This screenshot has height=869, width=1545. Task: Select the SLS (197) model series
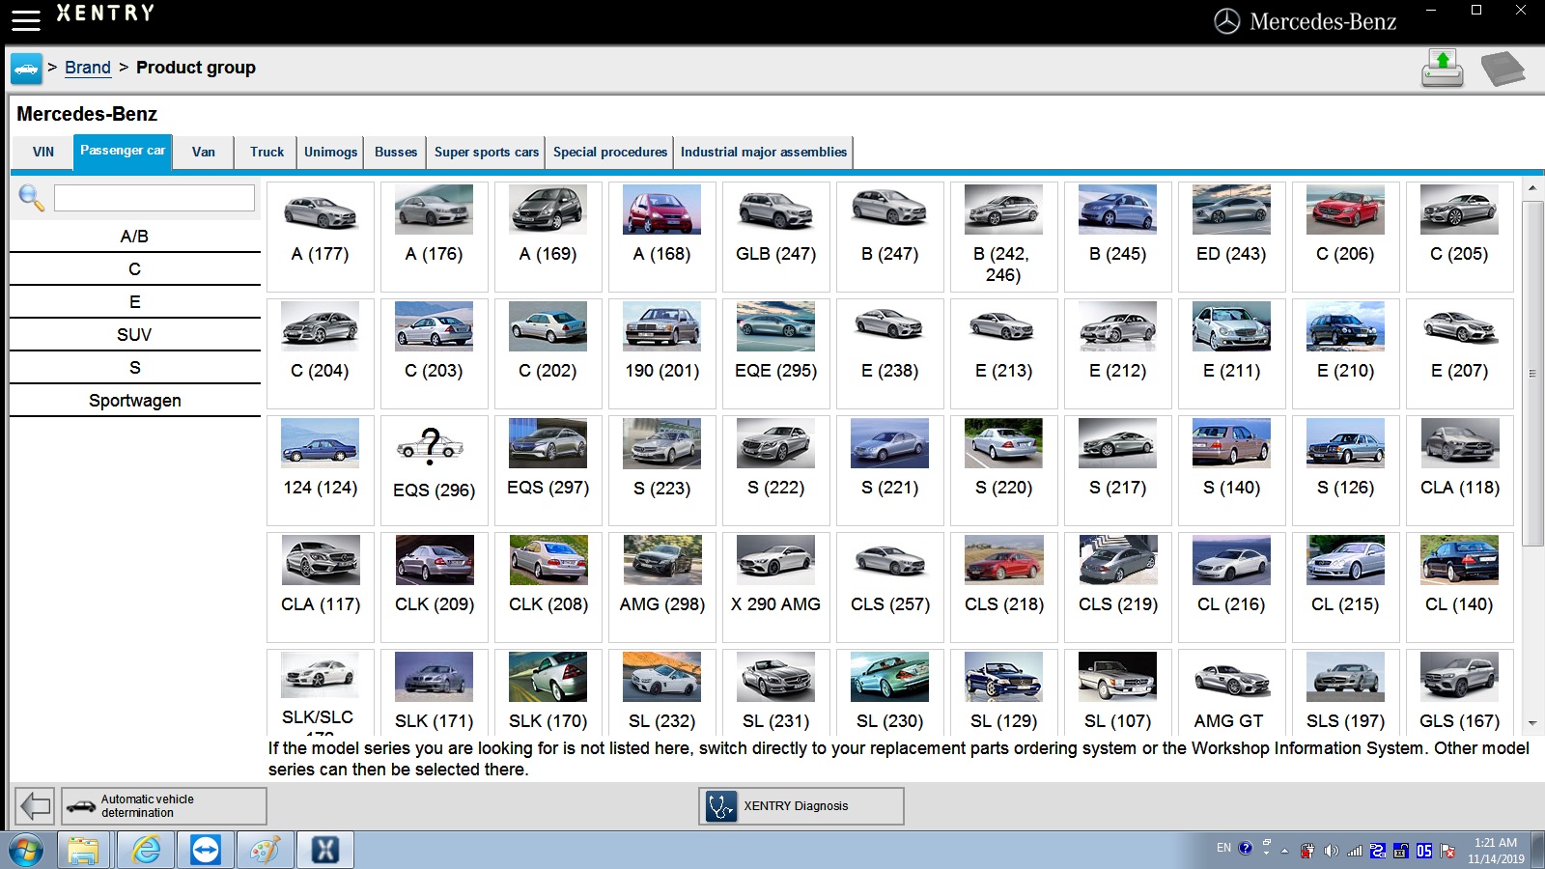[x=1345, y=692]
